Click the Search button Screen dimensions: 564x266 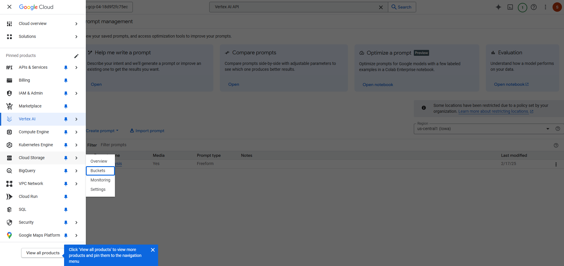[402, 7]
